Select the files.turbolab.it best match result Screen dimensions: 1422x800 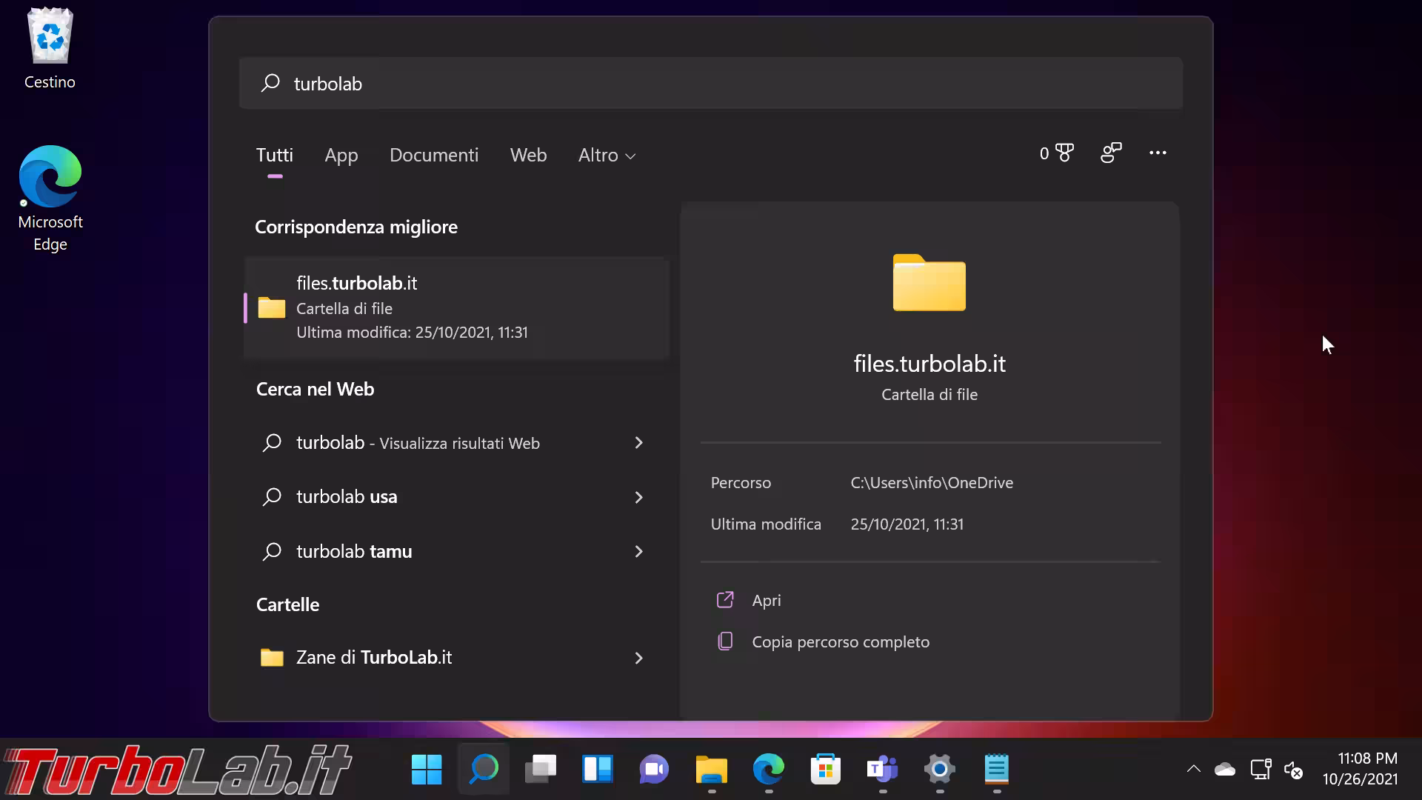tap(456, 307)
